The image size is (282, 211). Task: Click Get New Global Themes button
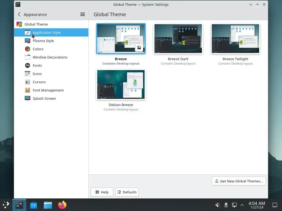point(239,181)
